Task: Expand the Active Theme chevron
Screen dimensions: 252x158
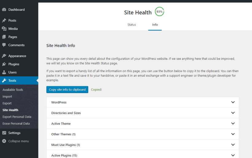Action: point(233,124)
